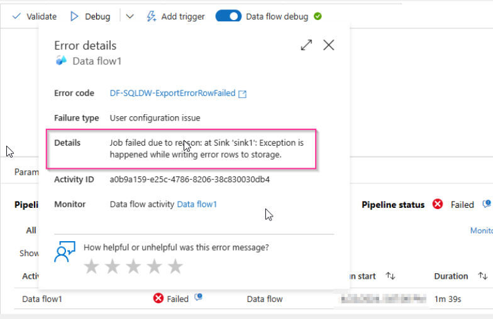Select the All filter tab
This screenshot has width=493, height=319.
pyautogui.click(x=31, y=230)
